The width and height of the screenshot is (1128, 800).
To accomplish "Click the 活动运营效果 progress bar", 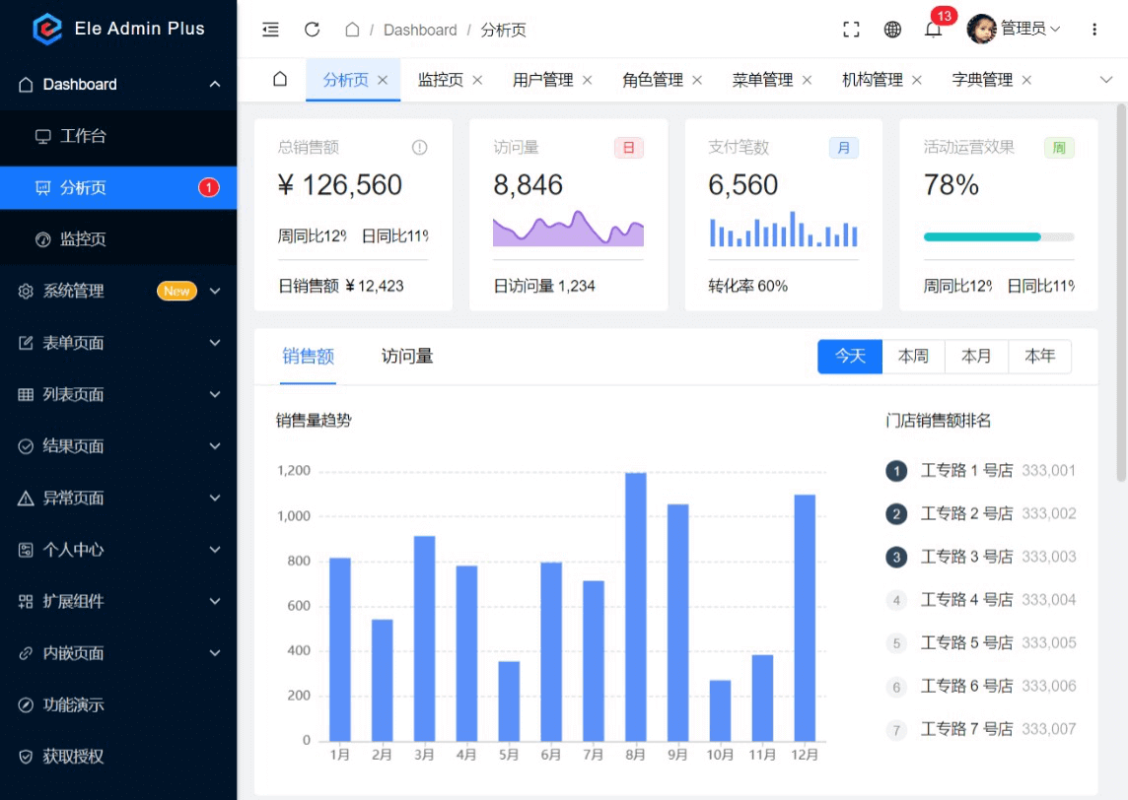I will [x=998, y=236].
